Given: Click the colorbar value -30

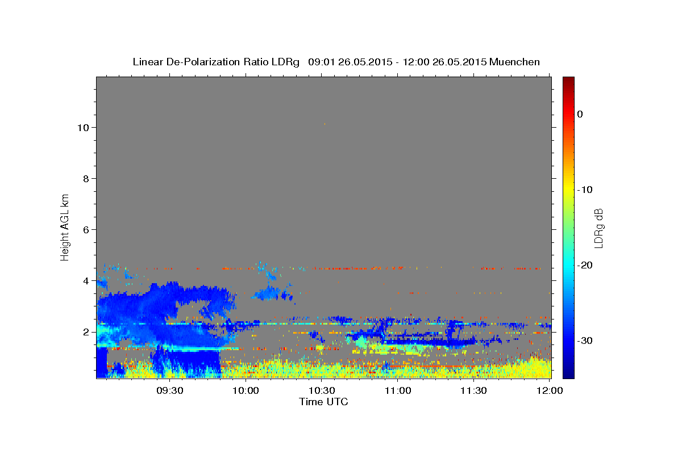Looking at the screenshot, I should (585, 340).
